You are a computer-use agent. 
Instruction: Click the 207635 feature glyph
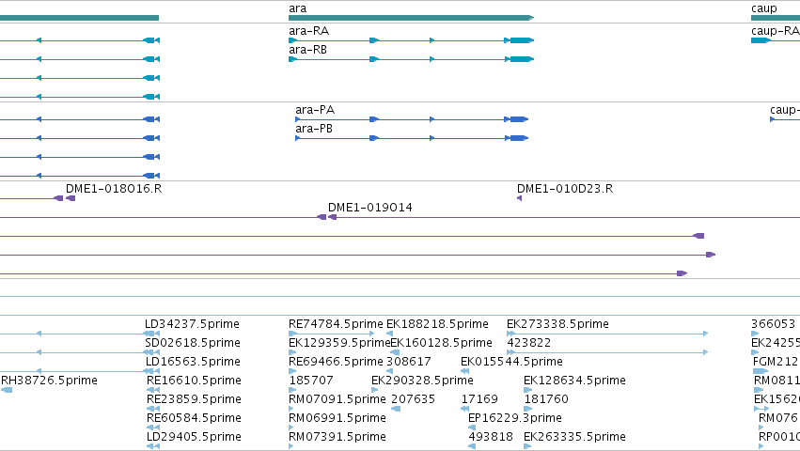396,409
